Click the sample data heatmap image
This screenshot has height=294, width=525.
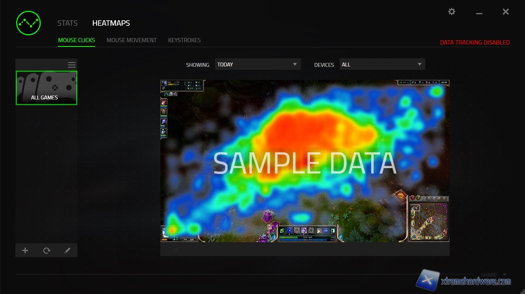305,161
